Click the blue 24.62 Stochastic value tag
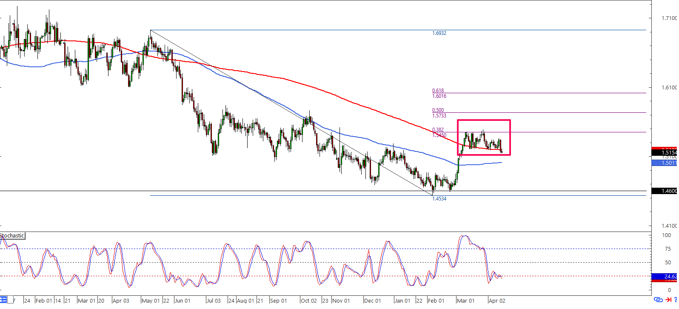This screenshot has width=679, height=309. point(665,277)
